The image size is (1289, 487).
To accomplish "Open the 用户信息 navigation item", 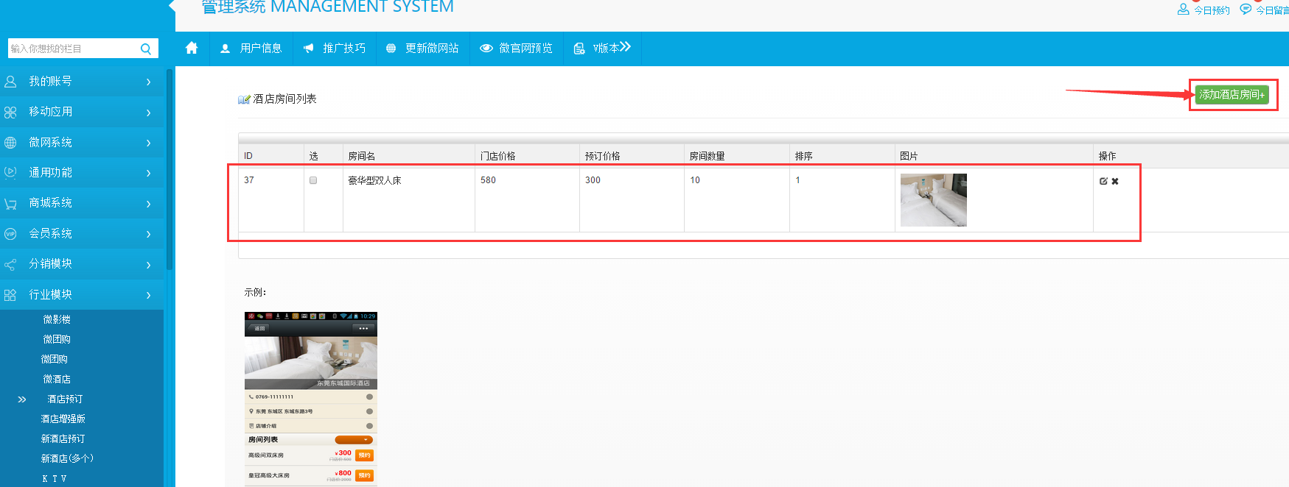I will [x=251, y=49].
